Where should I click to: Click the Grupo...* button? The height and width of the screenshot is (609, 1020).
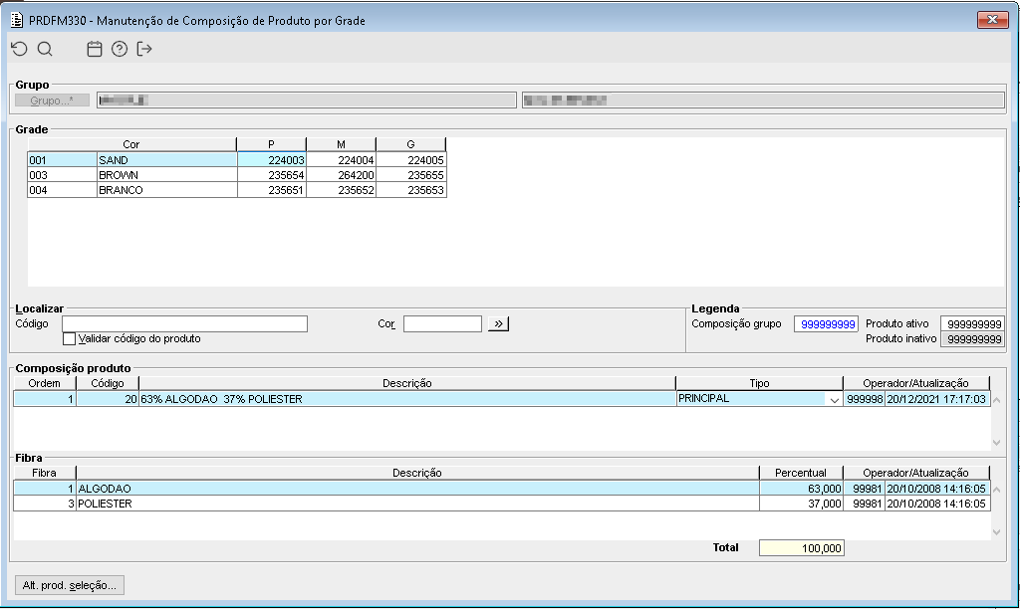pos(52,101)
